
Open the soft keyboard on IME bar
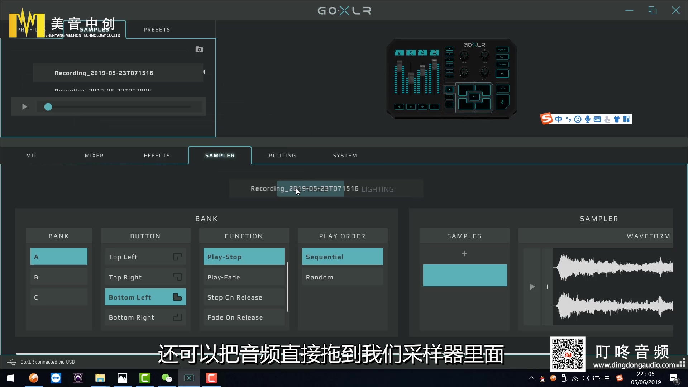(597, 119)
